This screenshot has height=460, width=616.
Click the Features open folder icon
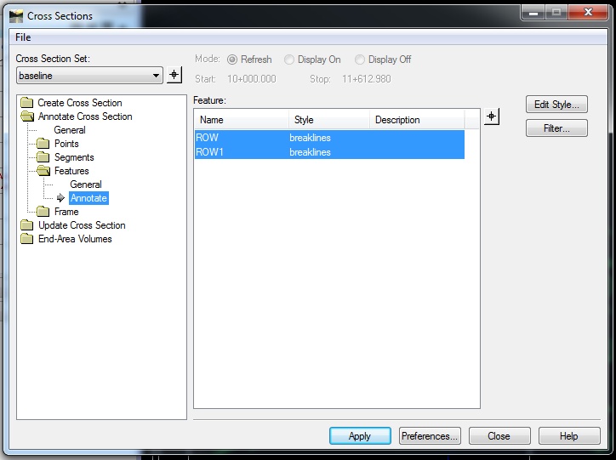point(43,171)
